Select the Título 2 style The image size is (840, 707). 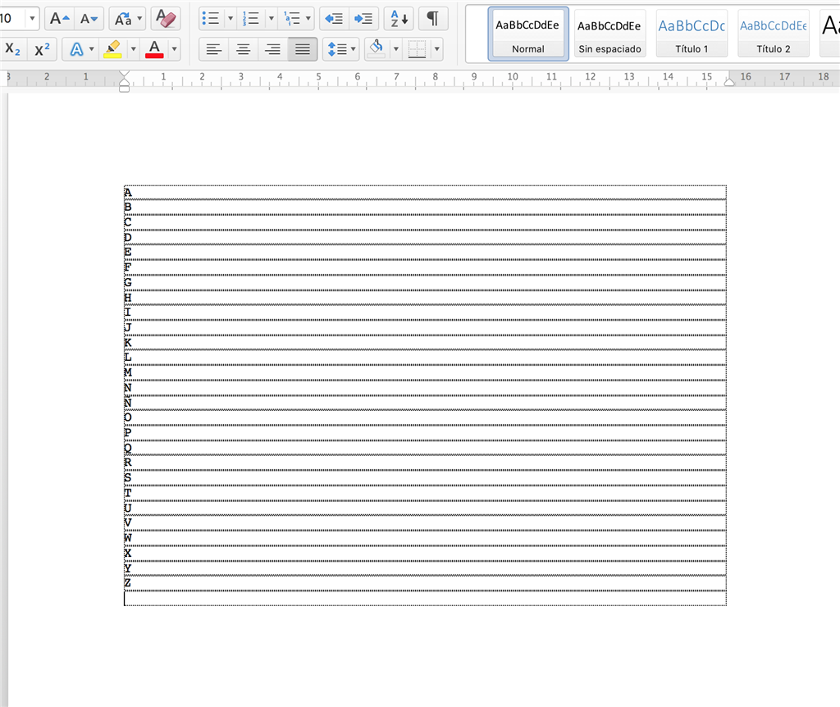tap(772, 33)
